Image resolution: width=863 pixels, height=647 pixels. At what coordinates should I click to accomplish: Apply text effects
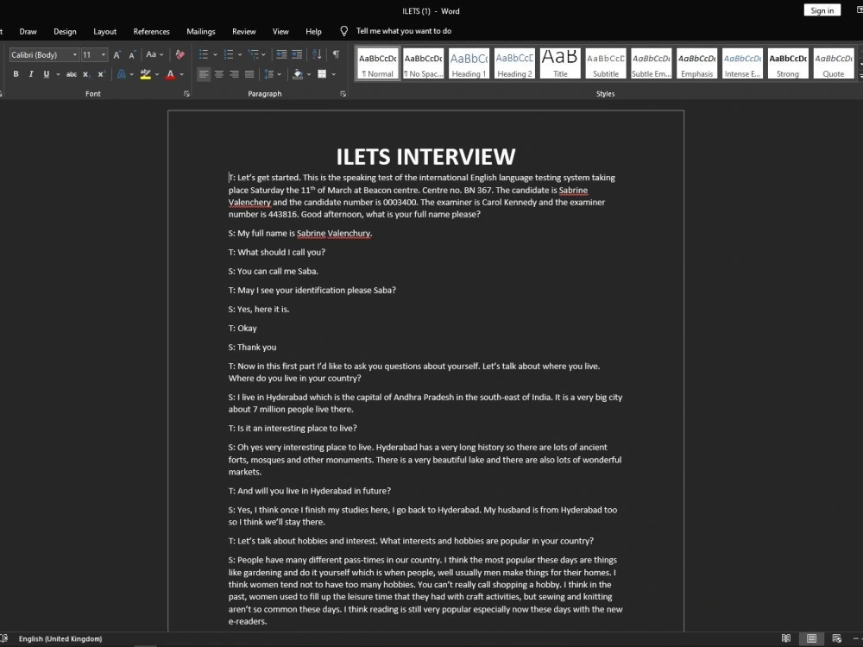[x=122, y=74]
